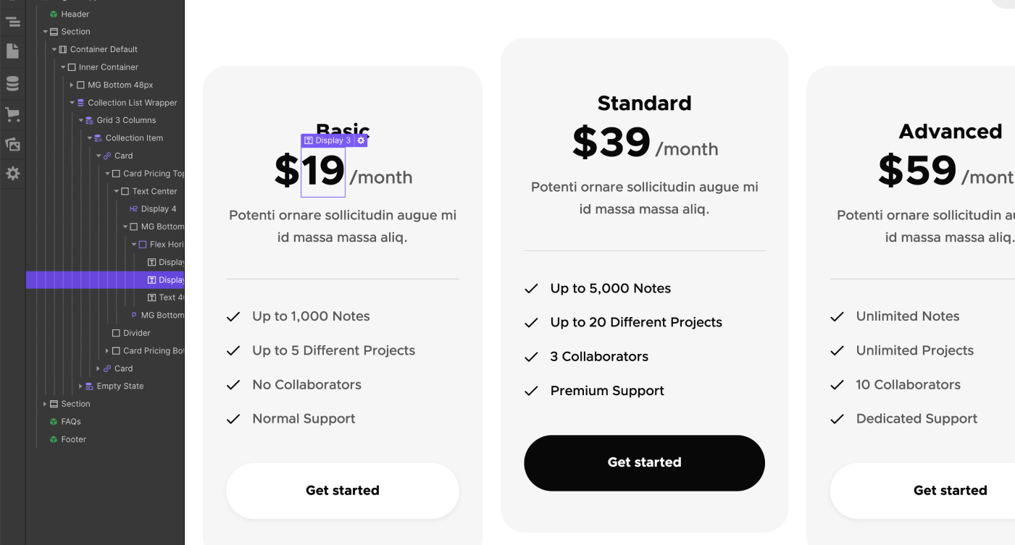Open the Navigator panel icon
This screenshot has width=1015, height=545.
pos(13,22)
